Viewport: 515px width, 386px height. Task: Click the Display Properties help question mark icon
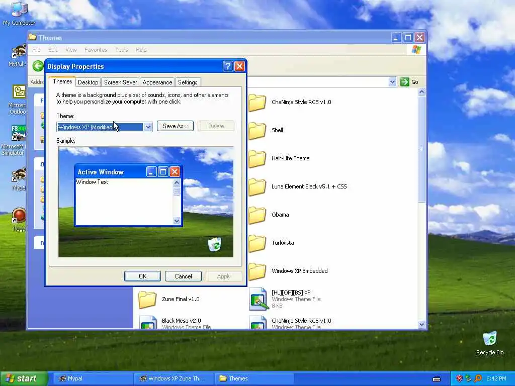point(228,66)
